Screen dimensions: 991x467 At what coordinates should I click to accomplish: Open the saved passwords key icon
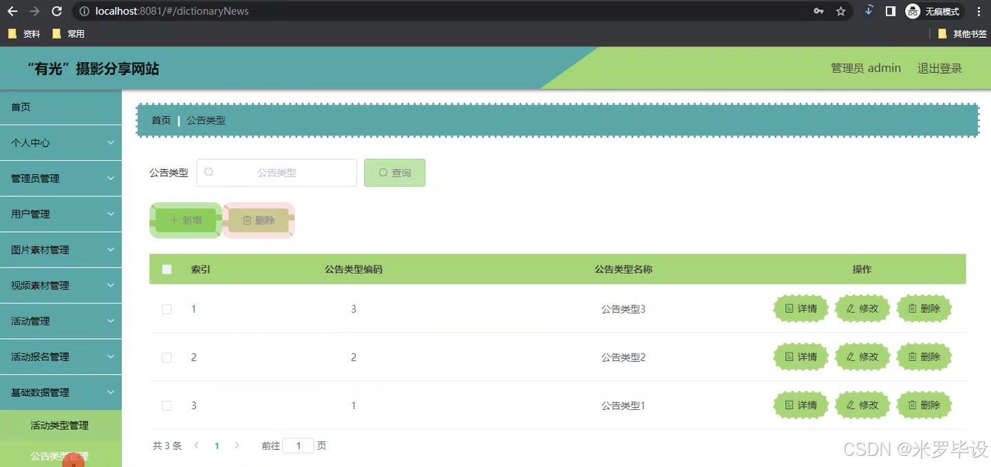819,11
